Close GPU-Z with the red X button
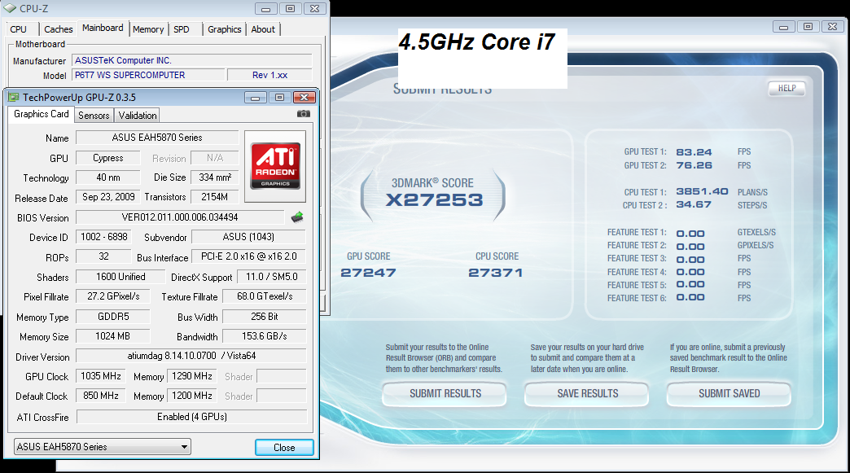The width and height of the screenshot is (850, 473). coord(305,98)
